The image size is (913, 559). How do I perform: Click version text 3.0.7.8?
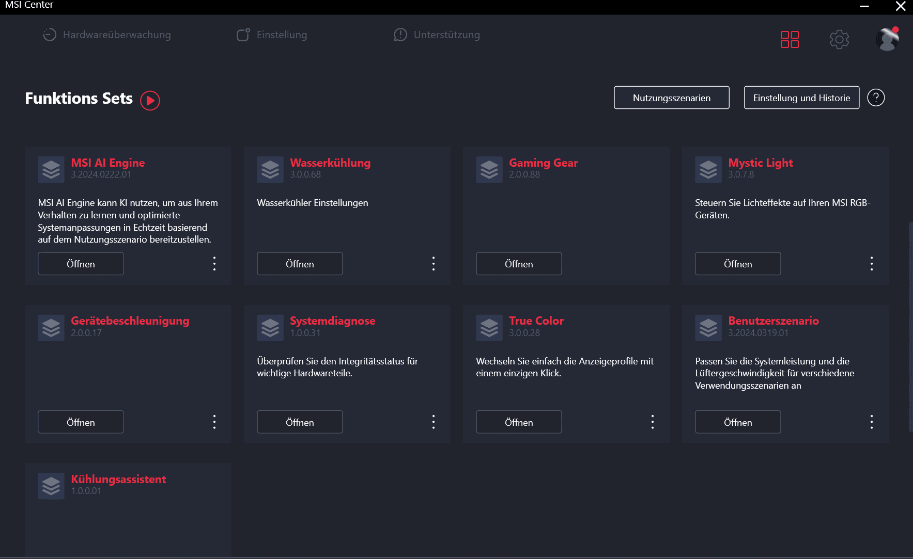pyautogui.click(x=741, y=174)
